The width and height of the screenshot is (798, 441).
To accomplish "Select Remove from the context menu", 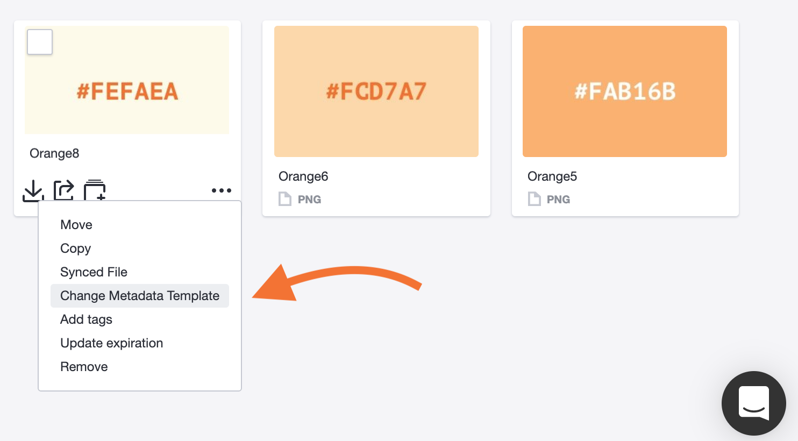I will [x=84, y=367].
